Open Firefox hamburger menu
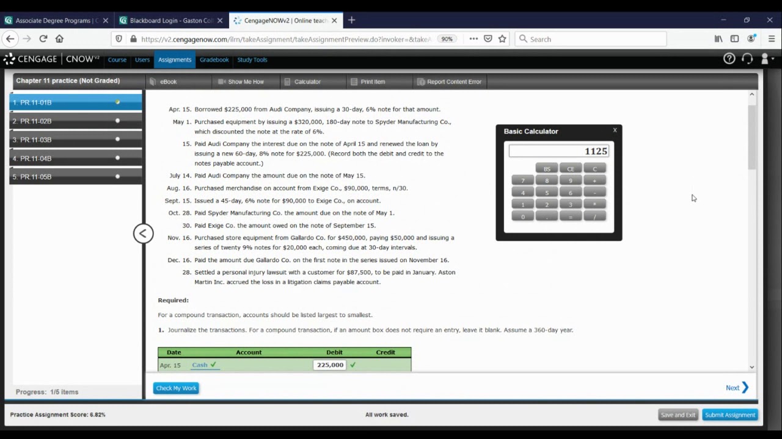The image size is (782, 439). click(x=772, y=39)
